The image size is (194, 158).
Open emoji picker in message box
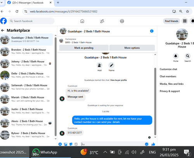[147, 144]
